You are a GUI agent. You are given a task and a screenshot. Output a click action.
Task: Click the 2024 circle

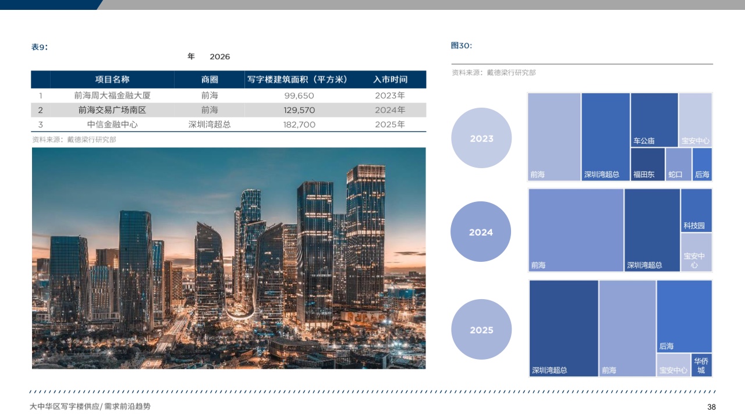coord(481,232)
